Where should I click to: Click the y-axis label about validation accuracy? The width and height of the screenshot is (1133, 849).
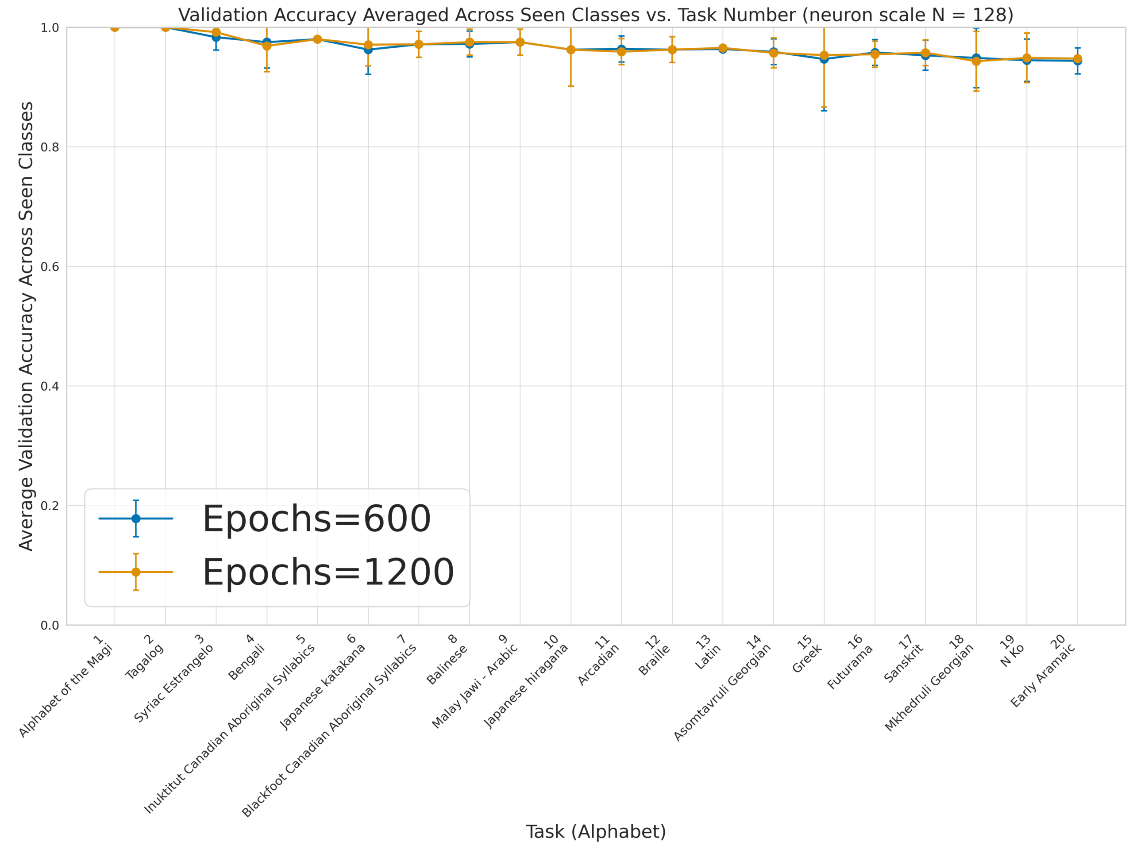tap(26, 326)
